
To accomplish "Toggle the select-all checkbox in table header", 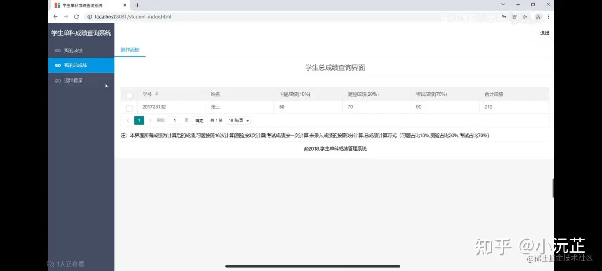I will [x=129, y=95].
